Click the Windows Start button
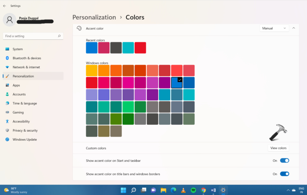The width and height of the screenshot is (307, 195). click(x=123, y=190)
